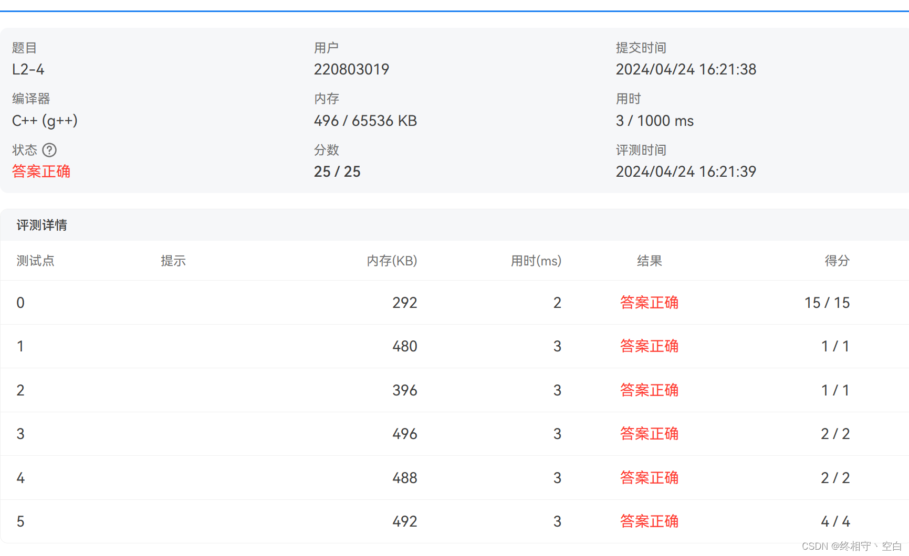Click the 提示 column header
This screenshot has height=556, width=909.
(x=173, y=261)
